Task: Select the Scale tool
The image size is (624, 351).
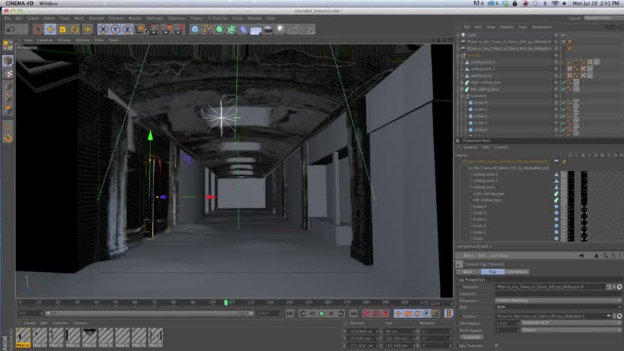Action: click(63, 29)
